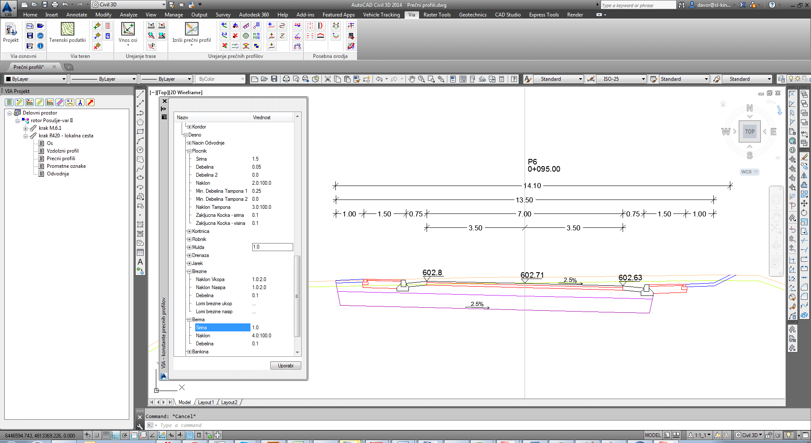Expand the Bankina node in palette
The width and height of the screenshot is (811, 443).
189,352
